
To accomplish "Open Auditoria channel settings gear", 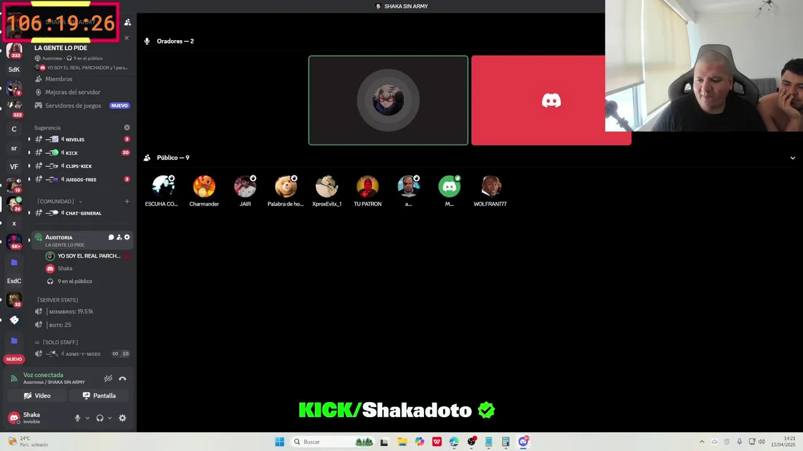I will [127, 237].
